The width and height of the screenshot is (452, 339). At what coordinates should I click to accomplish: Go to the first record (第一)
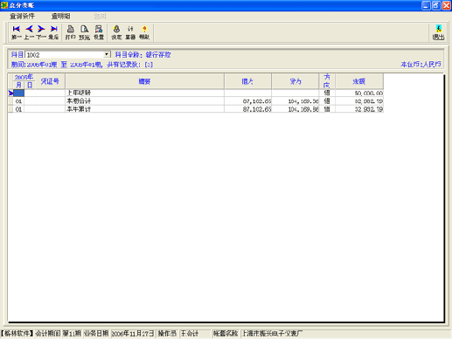17,32
